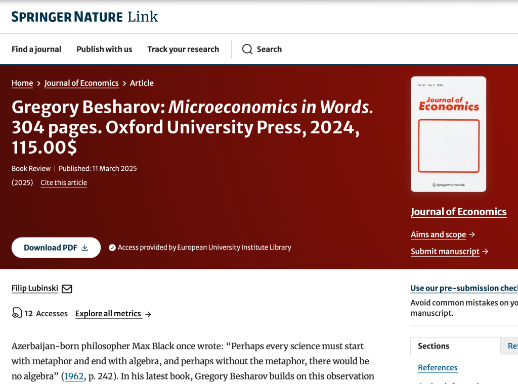Click the Springer Nature Link logo
The image size is (518, 384).
pyautogui.click(x=84, y=17)
